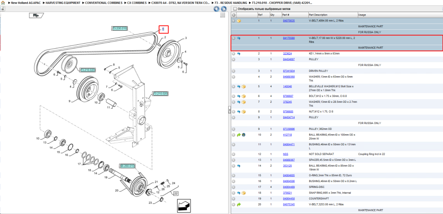Click blue arrow icon for bearing 353125
This screenshot has width=443, height=214.
click(x=239, y=166)
